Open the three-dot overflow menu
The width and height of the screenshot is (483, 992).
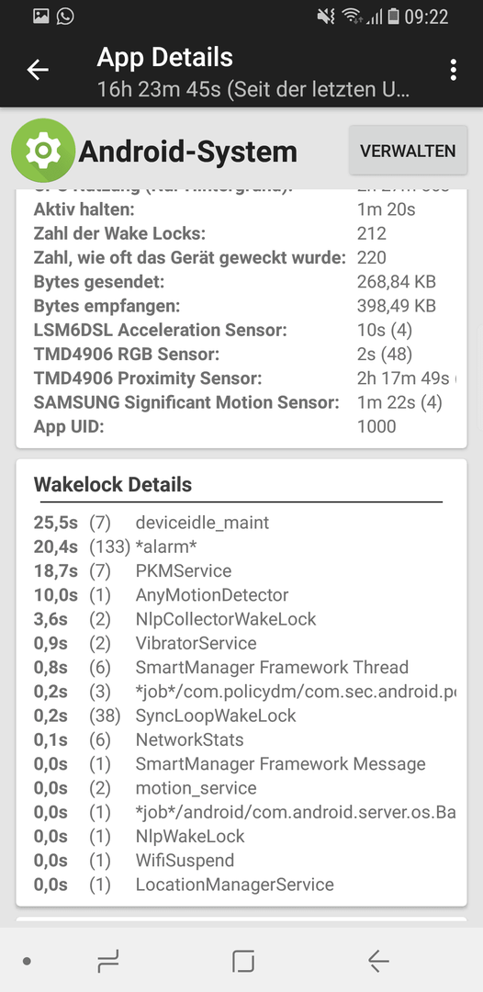(453, 70)
